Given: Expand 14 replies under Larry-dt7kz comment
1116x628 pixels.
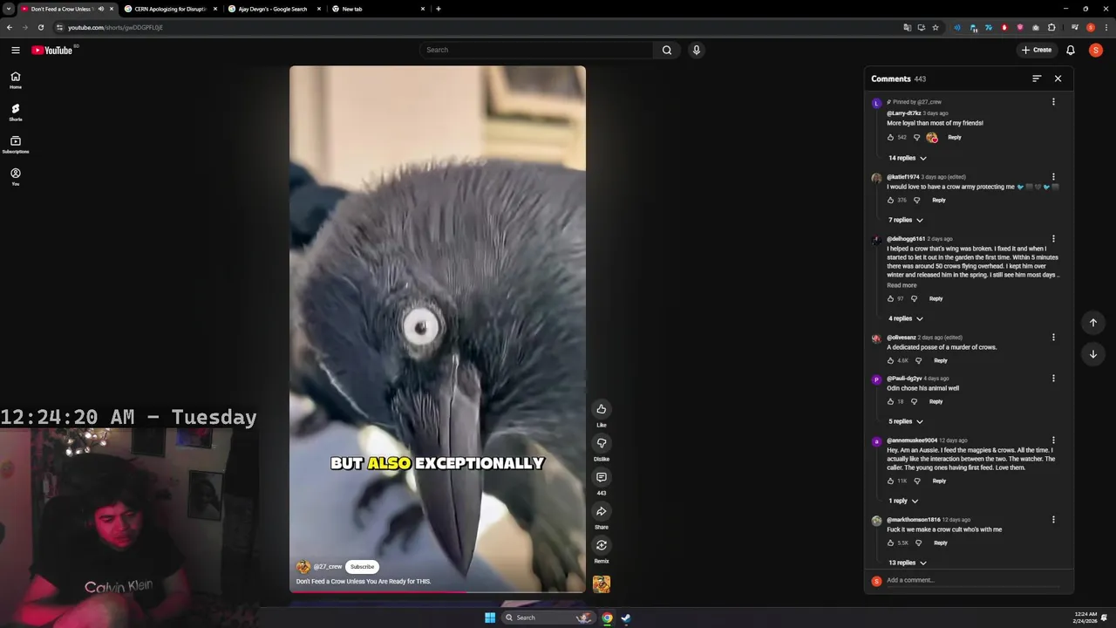Looking at the screenshot, I should tap(907, 158).
